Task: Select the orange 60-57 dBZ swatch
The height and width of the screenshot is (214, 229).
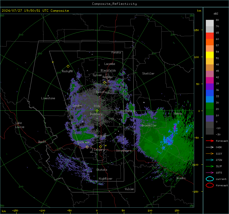Action: 210,42
